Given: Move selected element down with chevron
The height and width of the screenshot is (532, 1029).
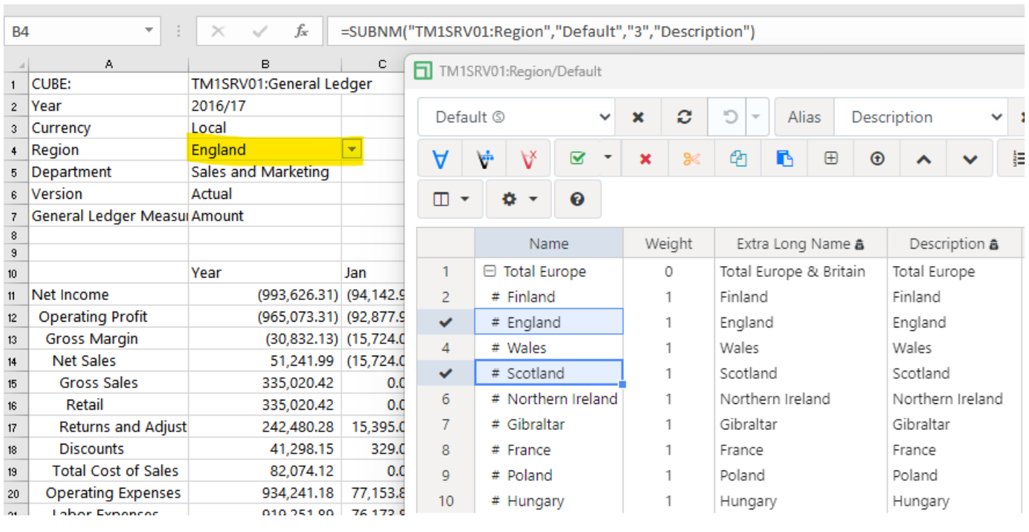Looking at the screenshot, I should coord(970,159).
